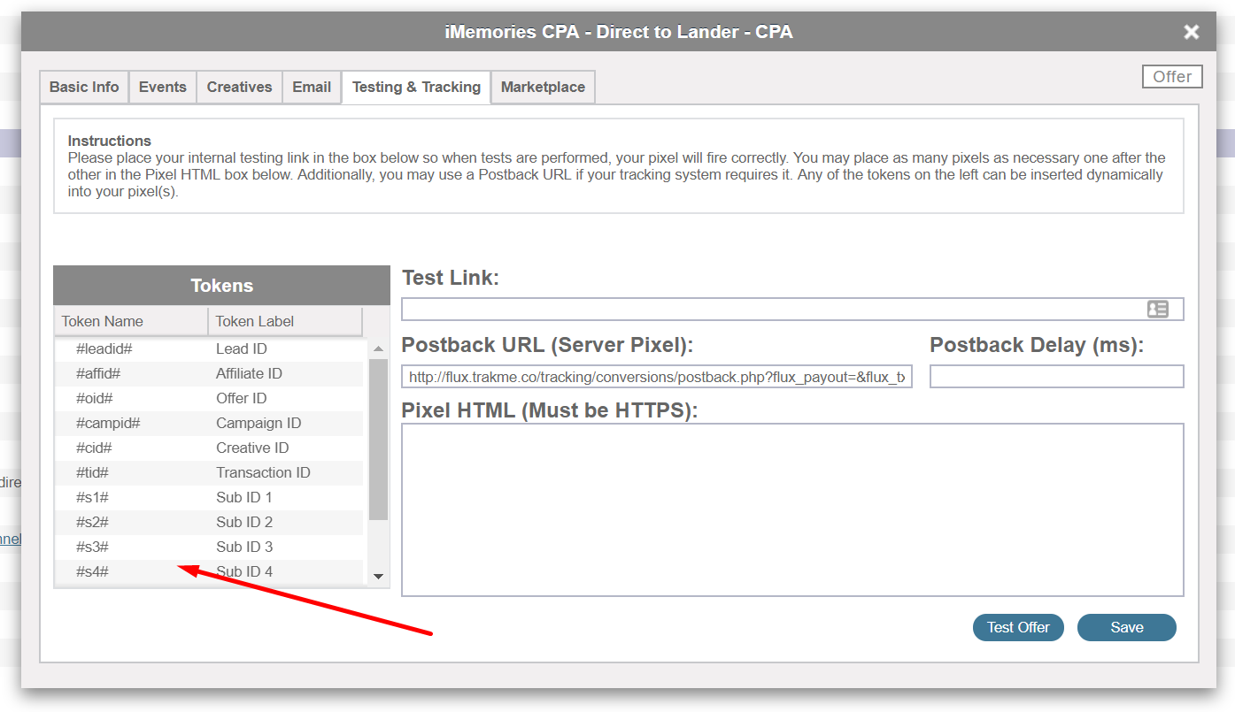Viewport: 1235px width, 712px height.
Task: Sort by the Token Label column header
Action: [285, 321]
